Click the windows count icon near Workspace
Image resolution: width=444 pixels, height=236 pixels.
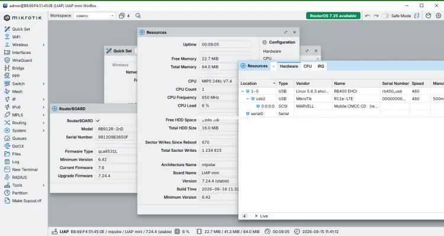pyautogui.click(x=122, y=15)
